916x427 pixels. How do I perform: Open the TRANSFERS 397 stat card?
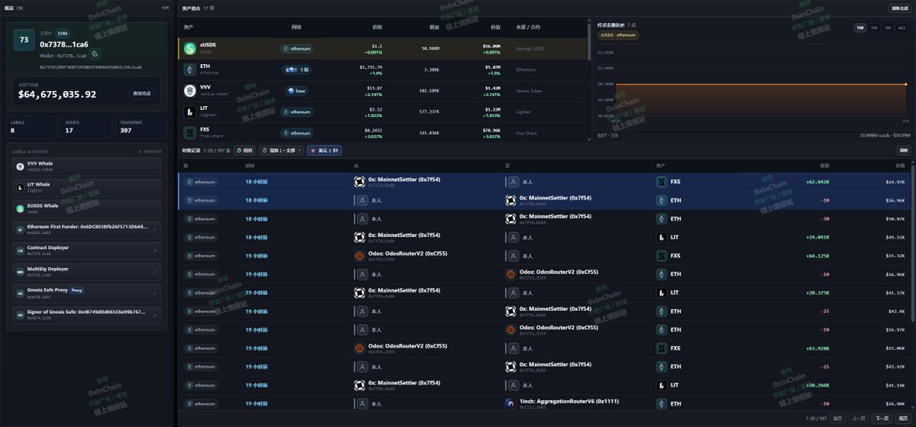point(141,127)
